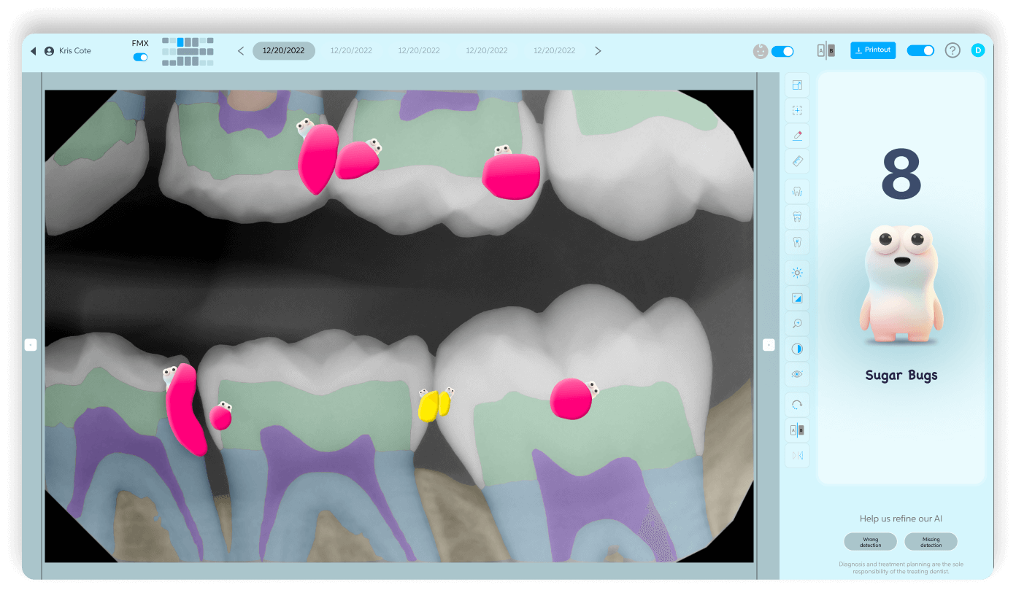This screenshot has height=590, width=1016.
Task: Click the A/B compare icon in the sidebar
Action: [797, 430]
